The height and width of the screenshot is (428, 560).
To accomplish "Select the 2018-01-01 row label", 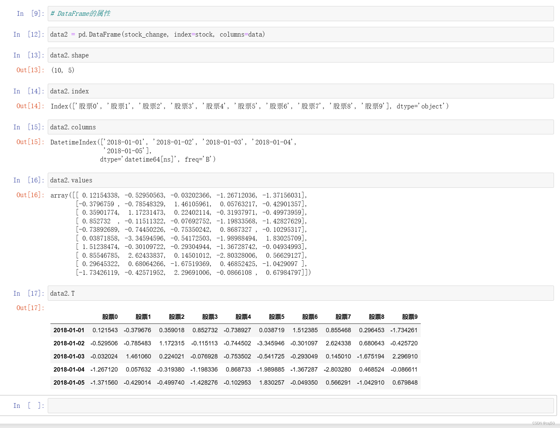I will coord(69,330).
